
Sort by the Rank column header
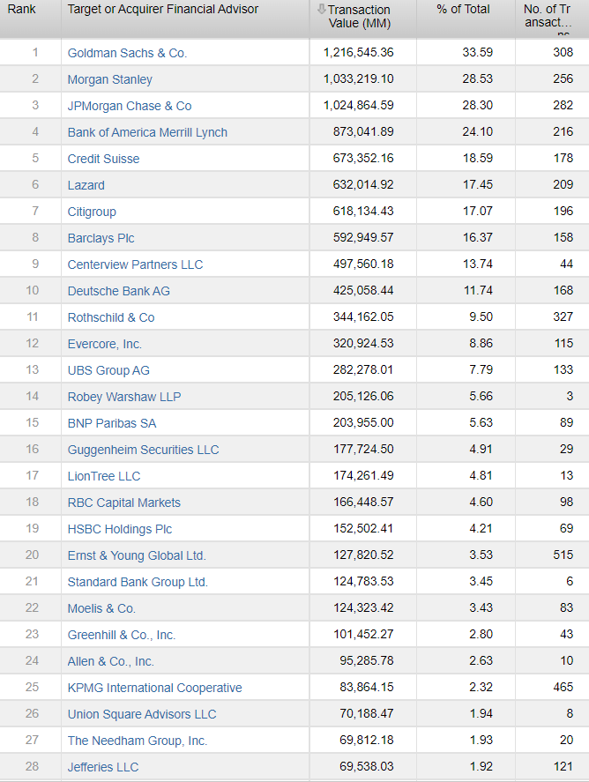click(x=22, y=9)
